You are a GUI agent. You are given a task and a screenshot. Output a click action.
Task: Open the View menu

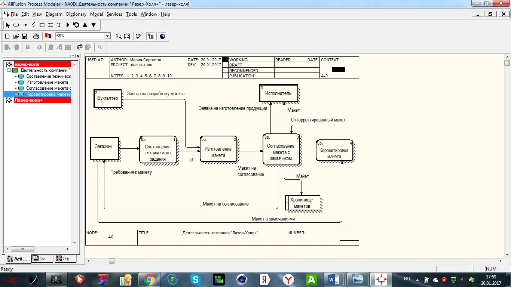pyautogui.click(x=37, y=14)
